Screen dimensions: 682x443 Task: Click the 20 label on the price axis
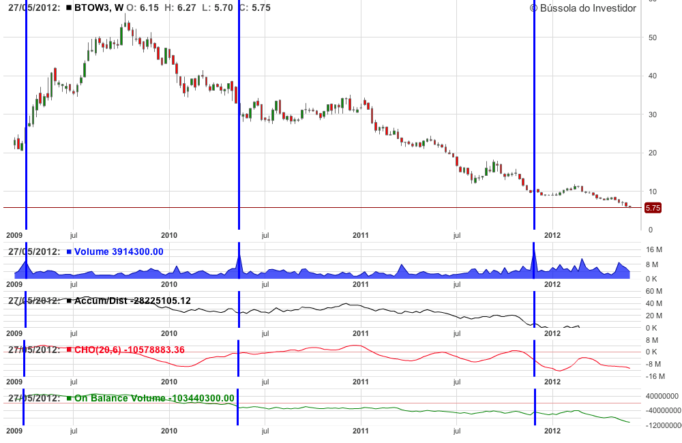(653, 153)
